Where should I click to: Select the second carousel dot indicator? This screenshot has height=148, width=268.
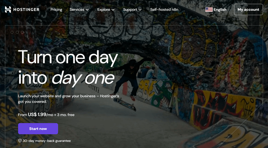17,32
